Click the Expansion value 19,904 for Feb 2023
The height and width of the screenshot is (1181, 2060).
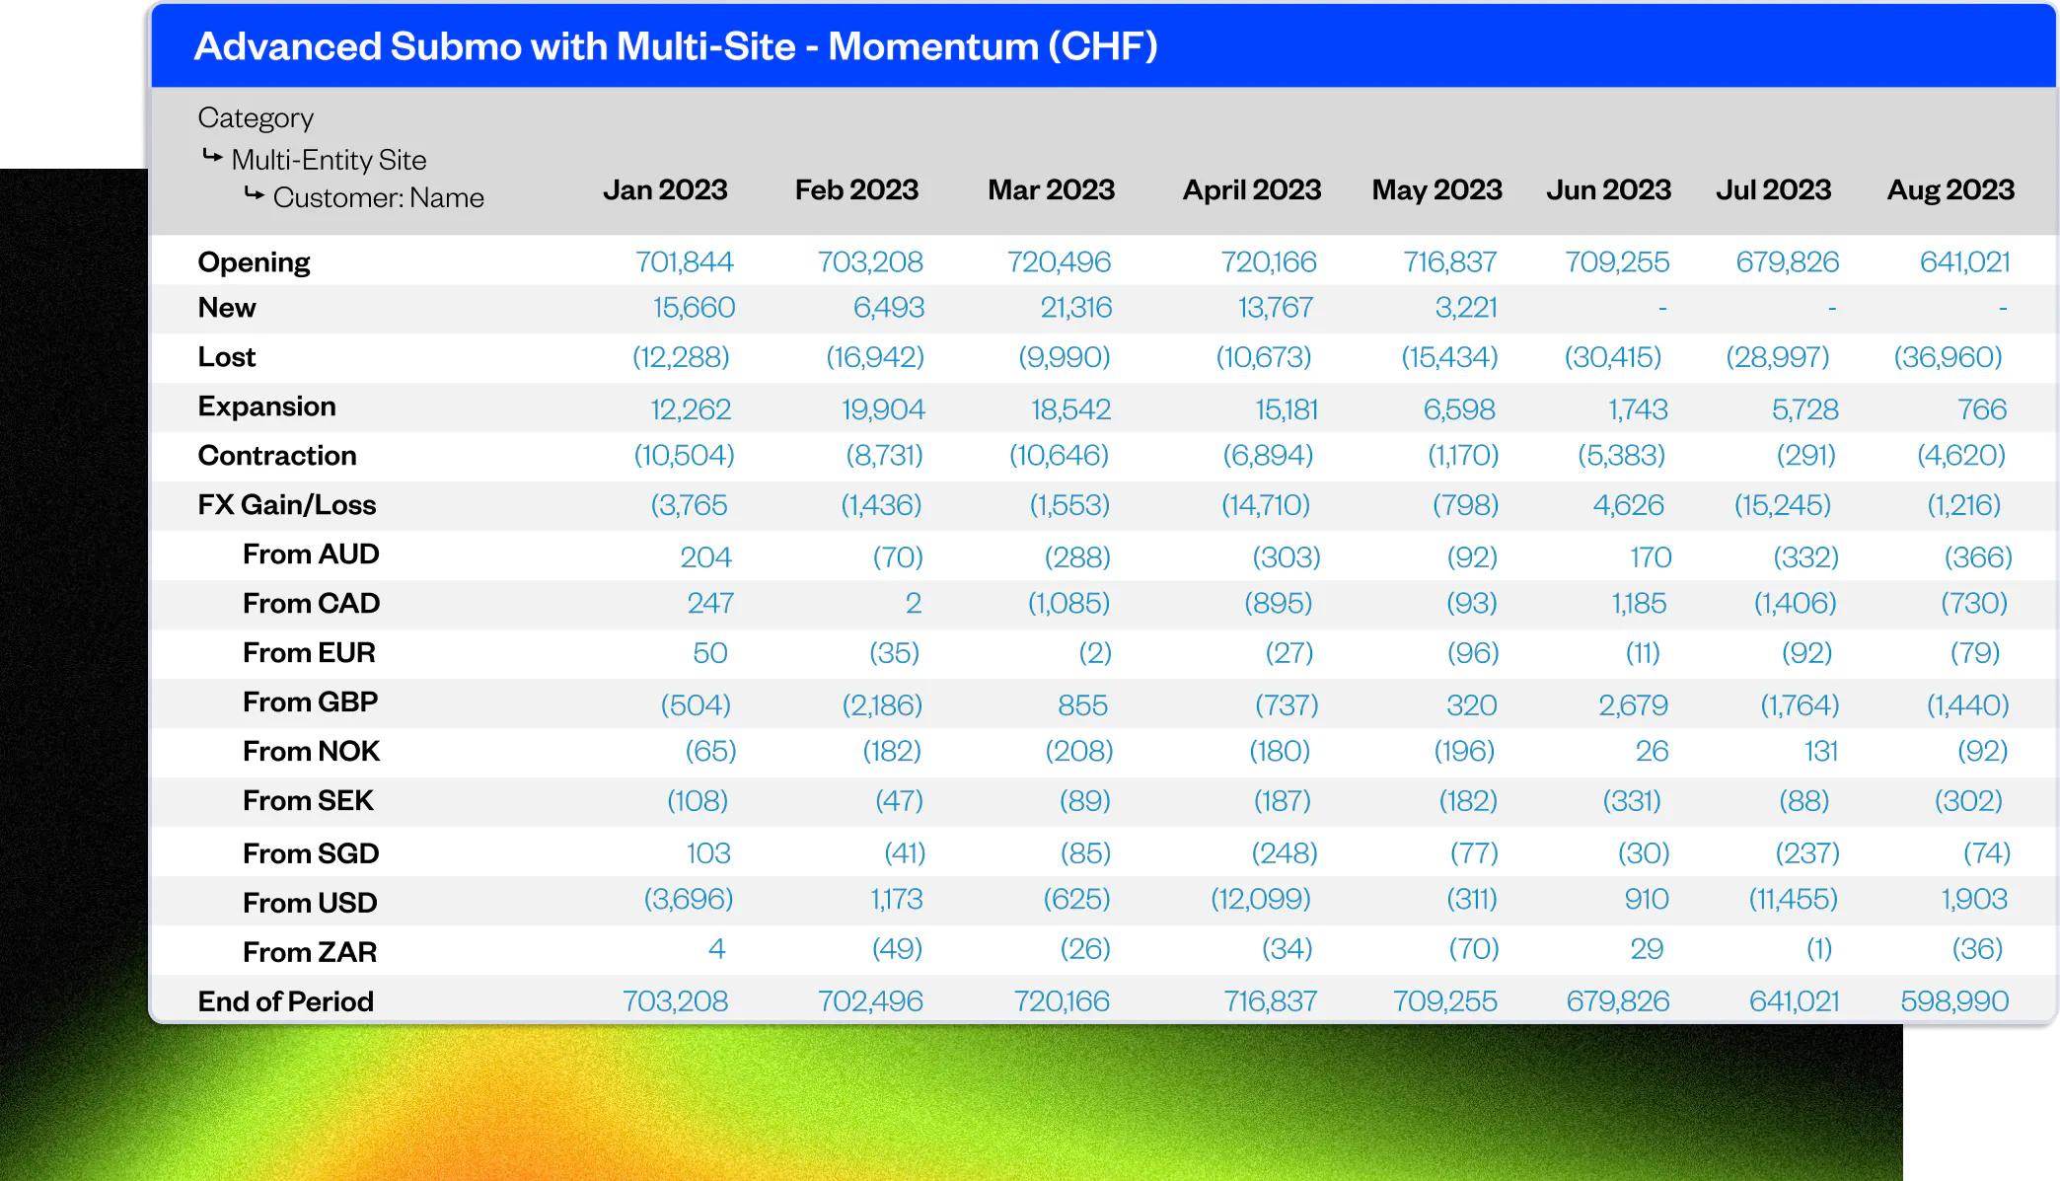[883, 409]
